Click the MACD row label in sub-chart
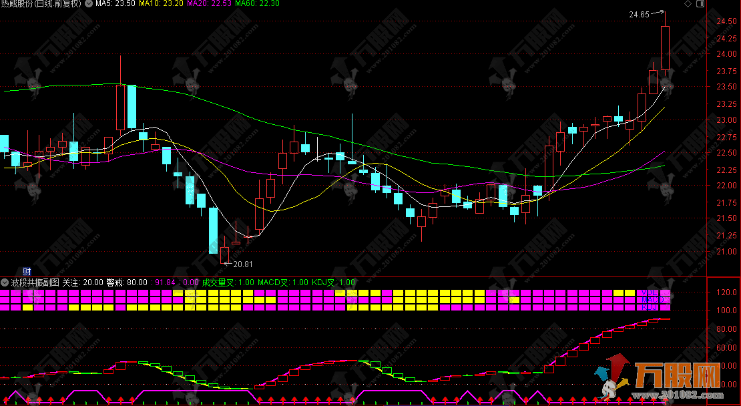The height and width of the screenshot is (406, 741). (653, 300)
